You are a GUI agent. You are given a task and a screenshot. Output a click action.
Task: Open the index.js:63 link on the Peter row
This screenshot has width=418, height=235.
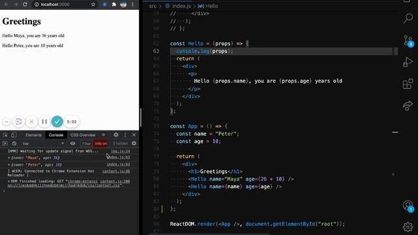[x=118, y=164]
